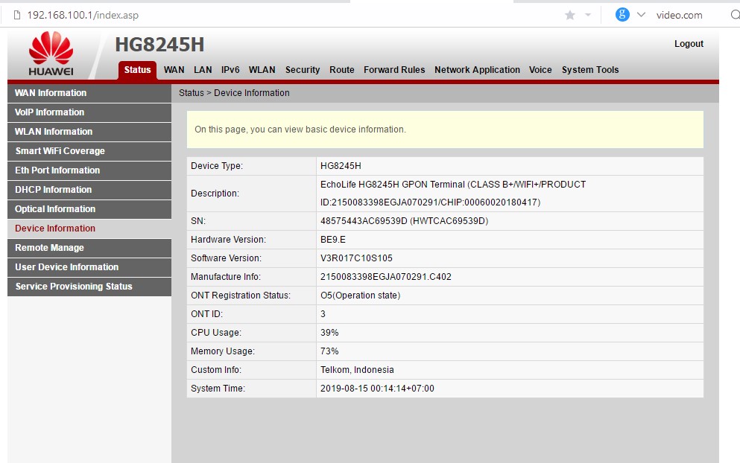Click Custom Info 'Telkom, Indonesia'
Viewport: 740px width, 463px height.
(357, 370)
